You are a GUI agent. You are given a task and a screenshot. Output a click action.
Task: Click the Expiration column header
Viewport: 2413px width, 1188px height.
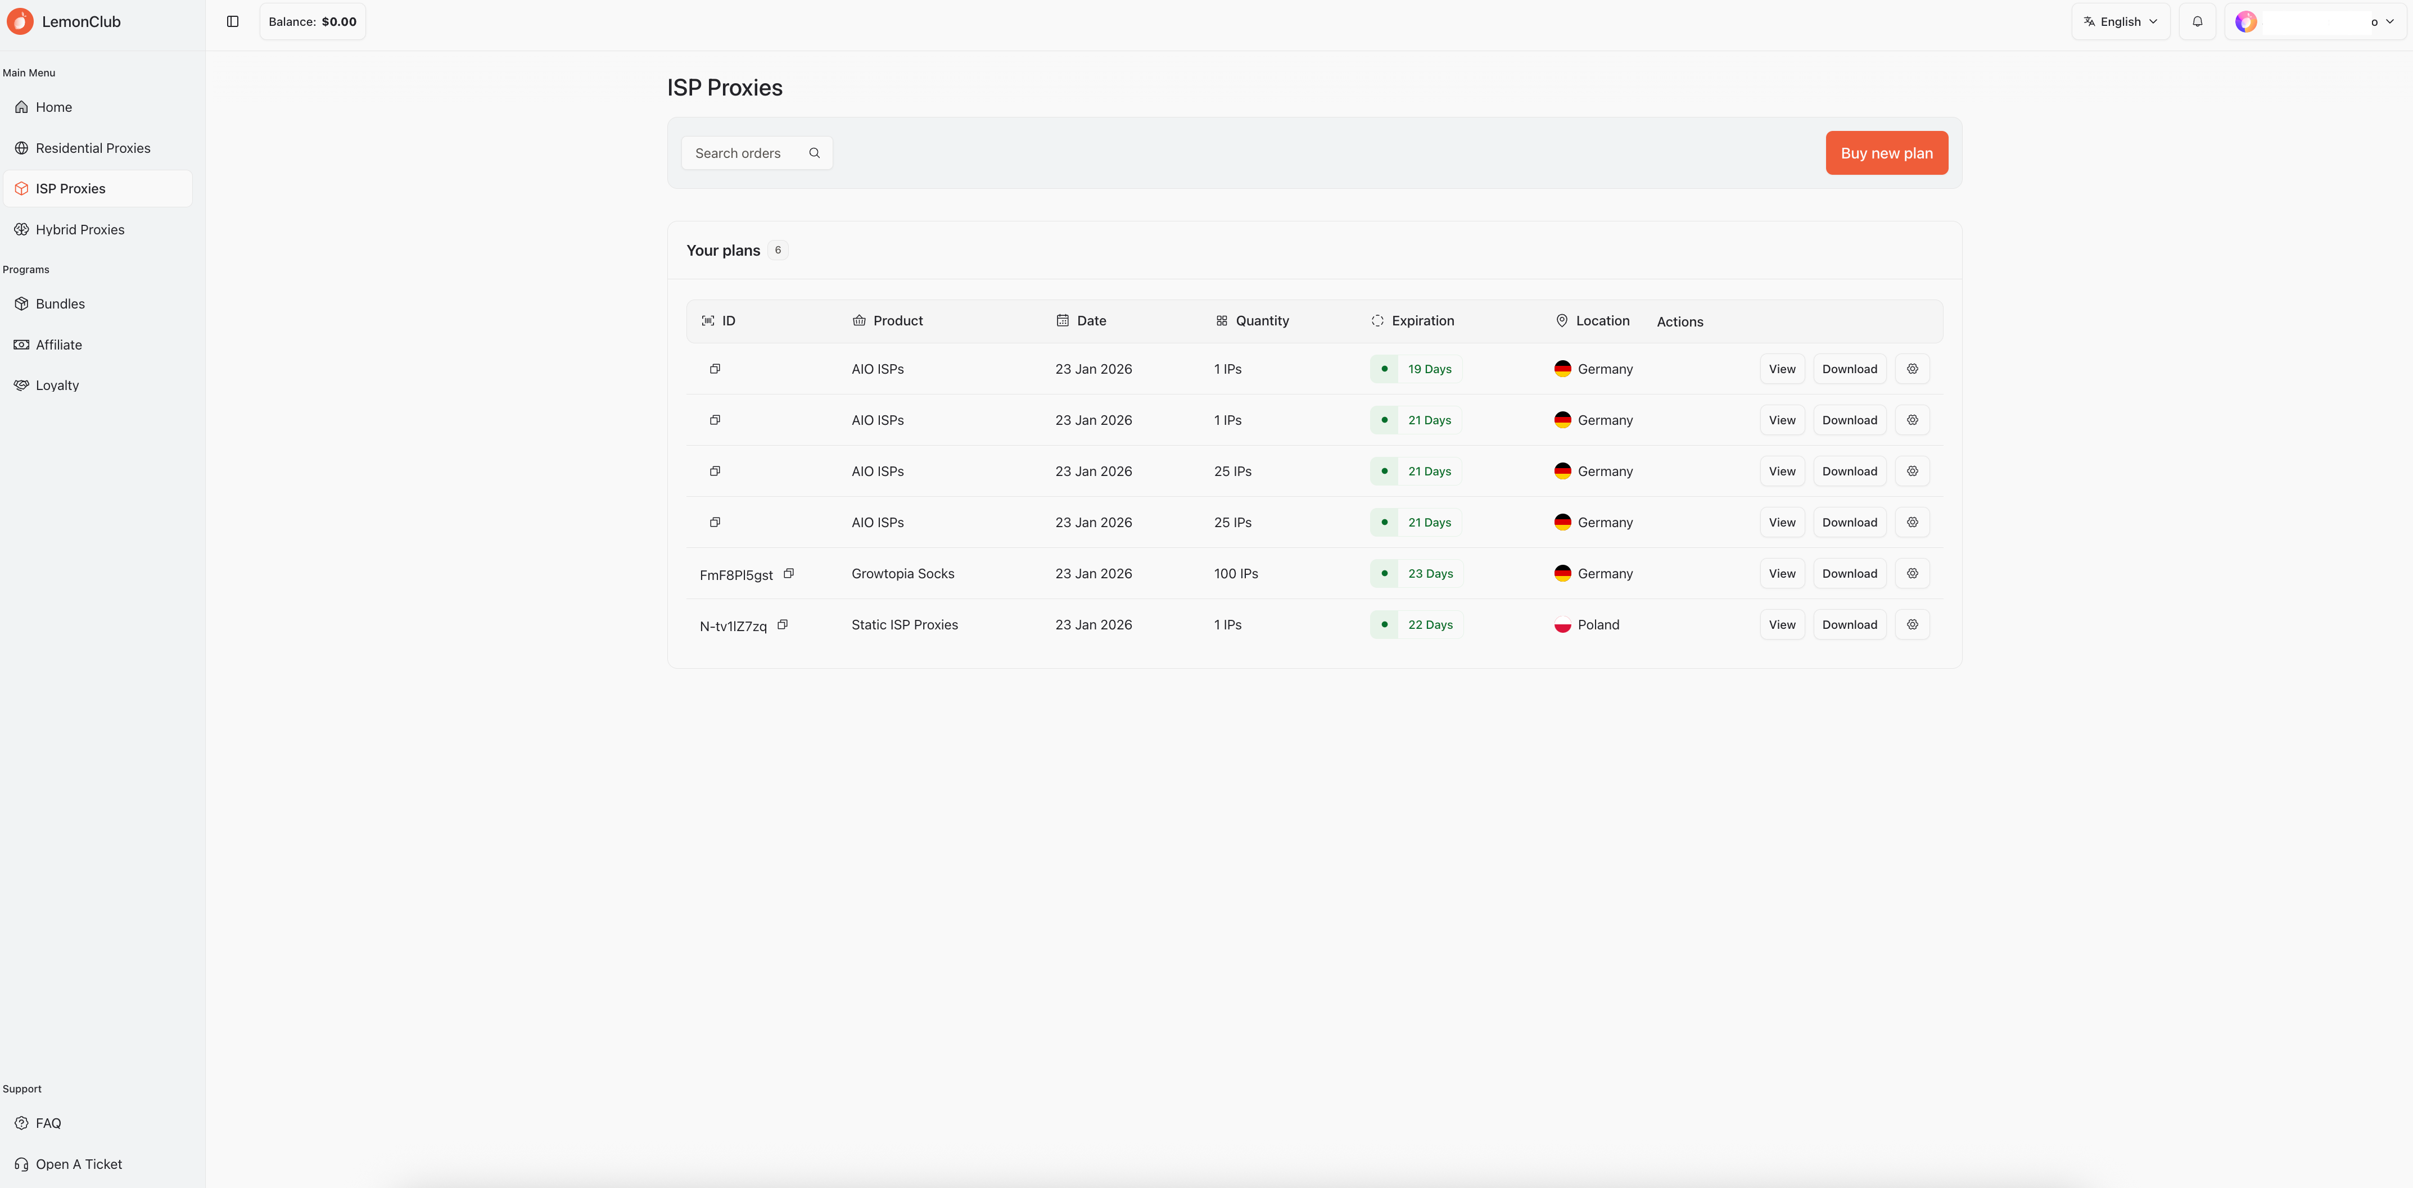[1413, 321]
